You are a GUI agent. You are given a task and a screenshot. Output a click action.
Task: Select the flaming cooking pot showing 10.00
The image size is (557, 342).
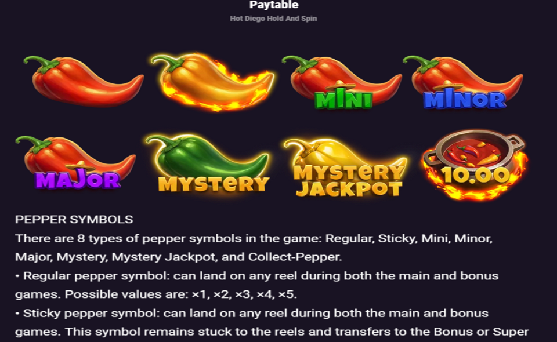click(474, 164)
